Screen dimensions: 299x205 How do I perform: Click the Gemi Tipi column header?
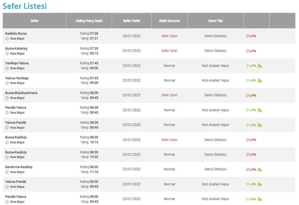pyautogui.click(x=215, y=21)
